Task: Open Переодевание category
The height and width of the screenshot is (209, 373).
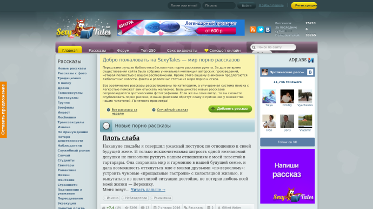Action: coord(70,199)
